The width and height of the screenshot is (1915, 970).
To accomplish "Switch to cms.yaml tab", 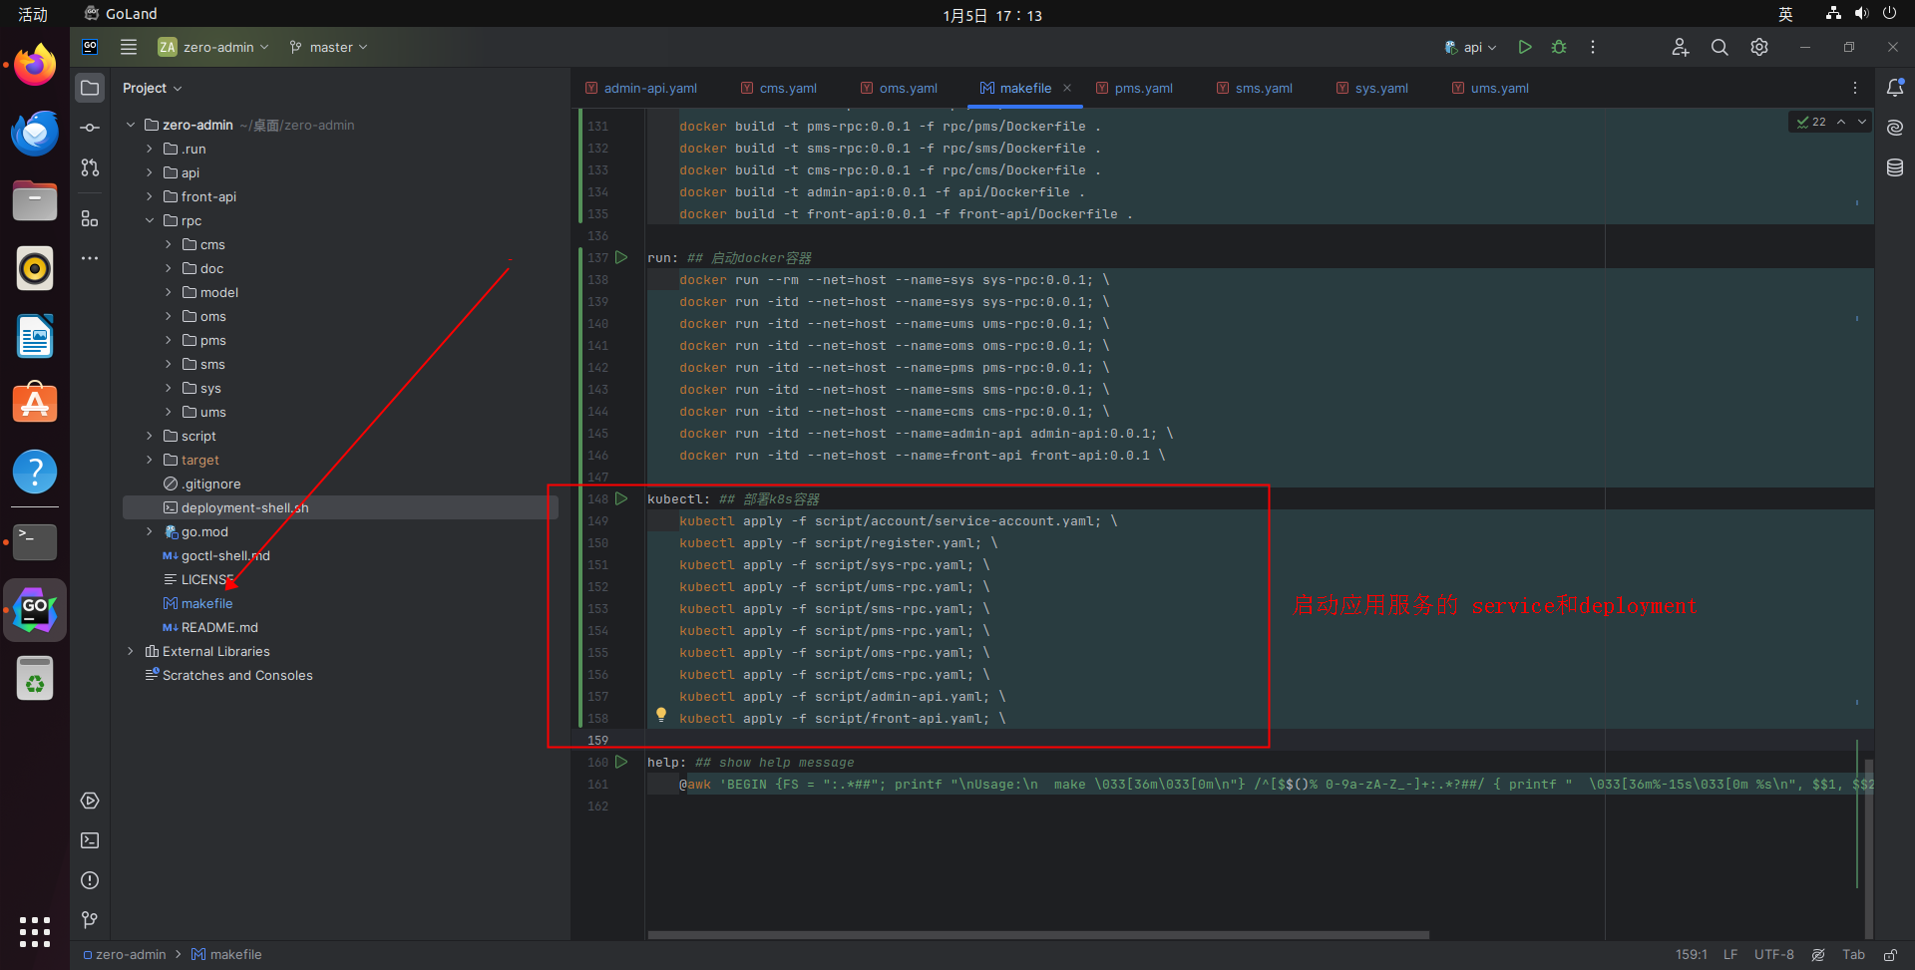I will (779, 88).
